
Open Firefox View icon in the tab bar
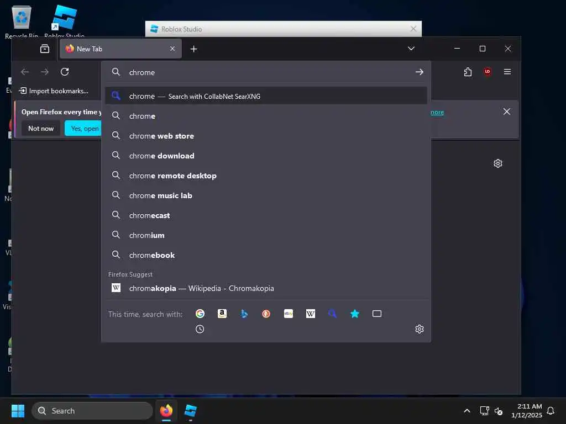tap(45, 49)
